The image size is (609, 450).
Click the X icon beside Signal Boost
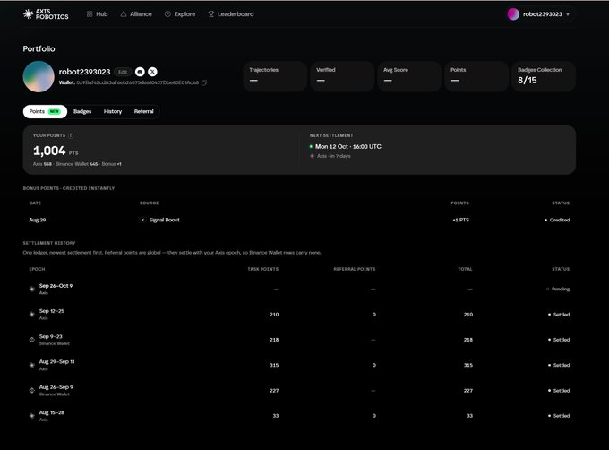click(142, 220)
